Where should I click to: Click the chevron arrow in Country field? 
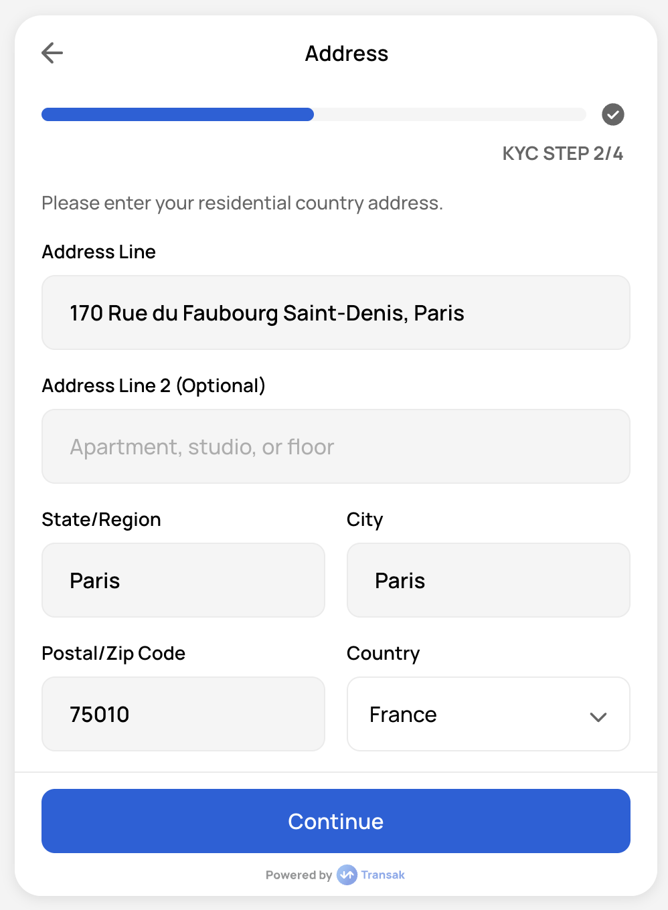(598, 717)
